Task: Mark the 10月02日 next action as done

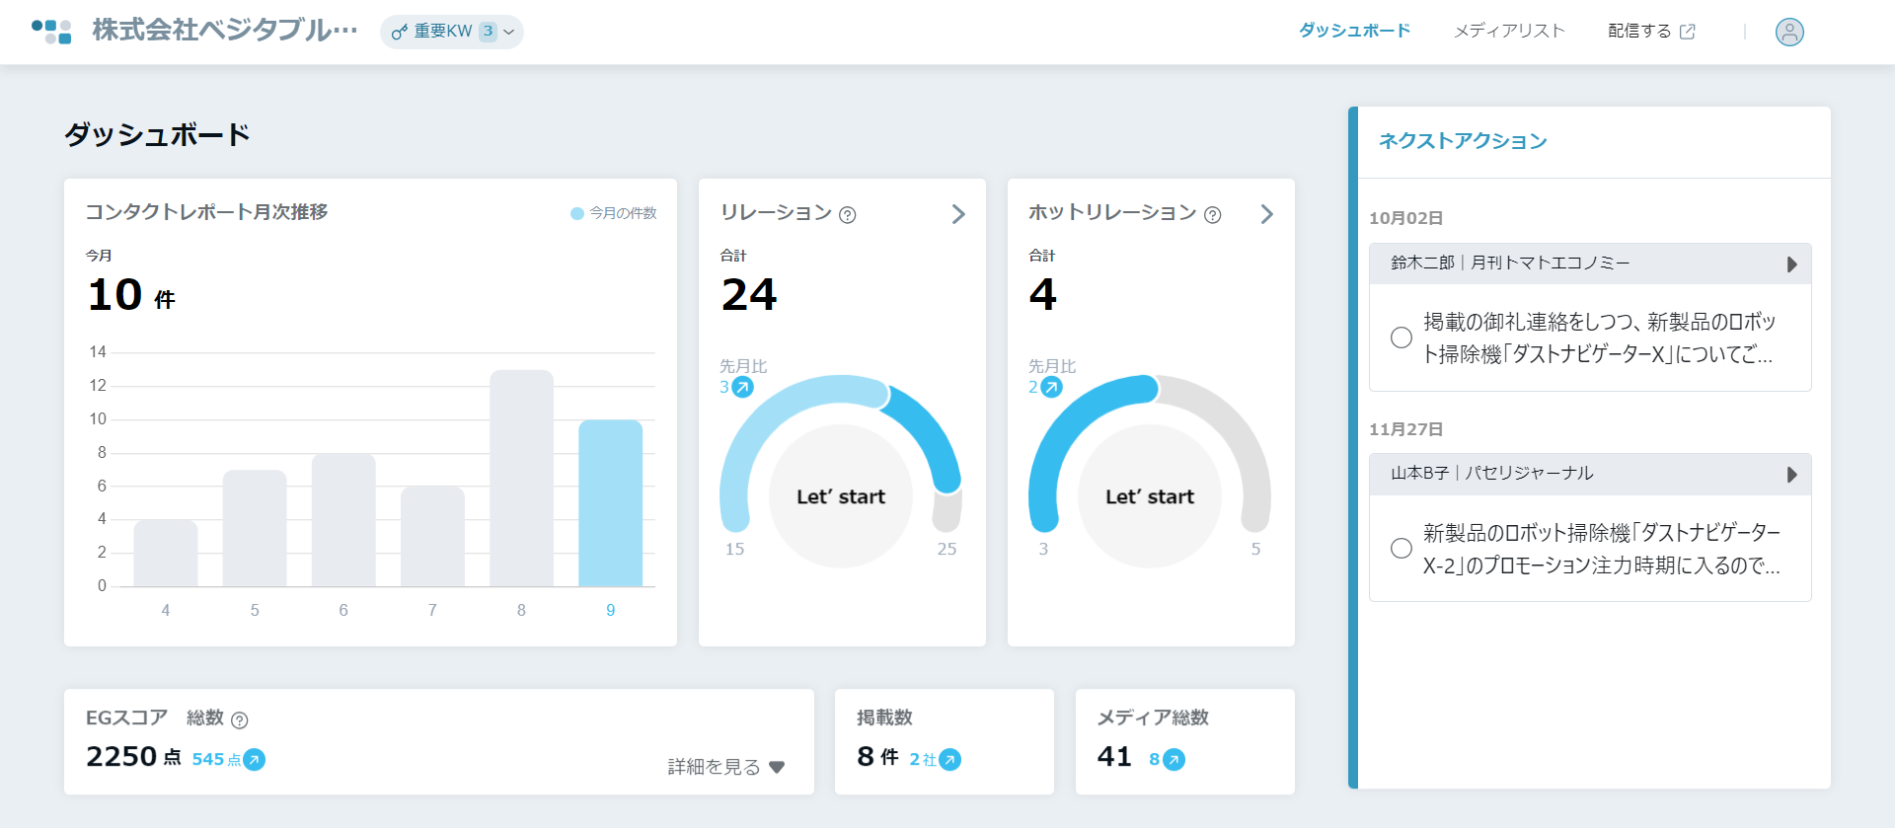Action: point(1401,338)
